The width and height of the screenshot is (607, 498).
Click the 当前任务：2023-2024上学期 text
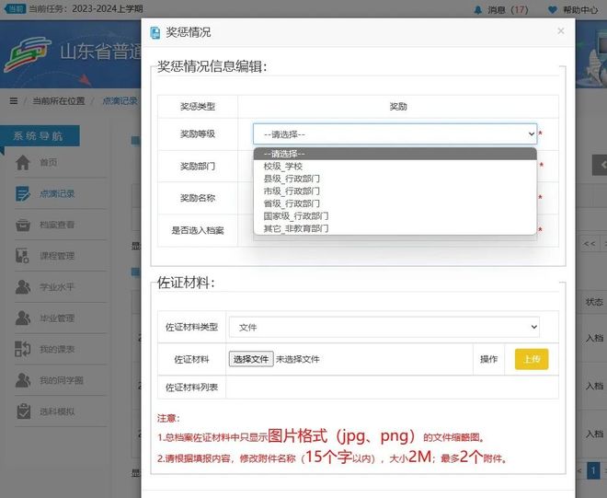[x=86, y=8]
